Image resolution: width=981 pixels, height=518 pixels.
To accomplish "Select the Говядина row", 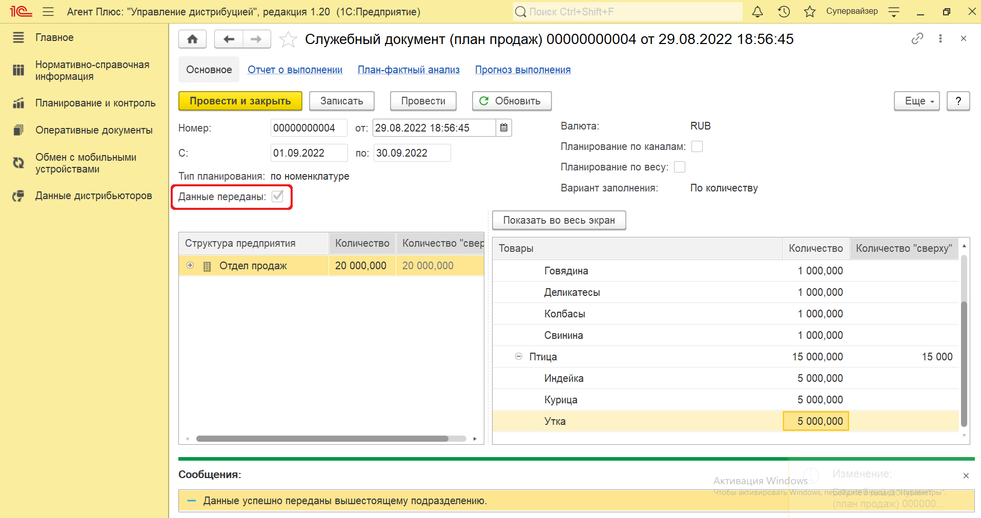I will [x=726, y=271].
